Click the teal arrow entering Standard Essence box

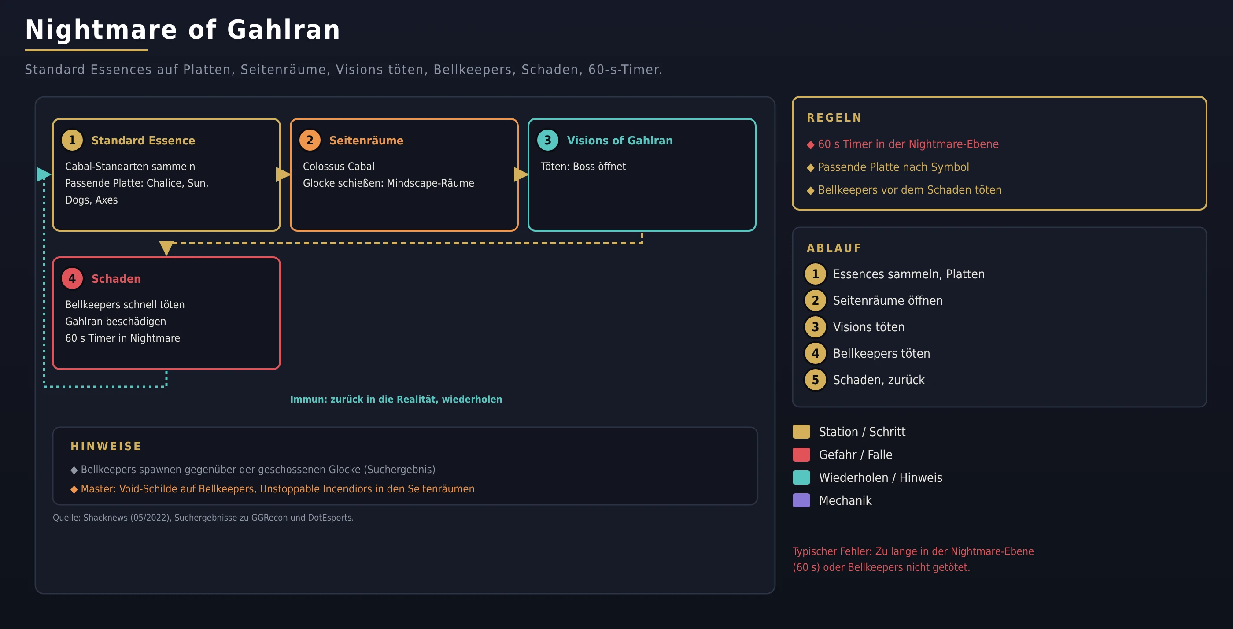[x=44, y=175]
